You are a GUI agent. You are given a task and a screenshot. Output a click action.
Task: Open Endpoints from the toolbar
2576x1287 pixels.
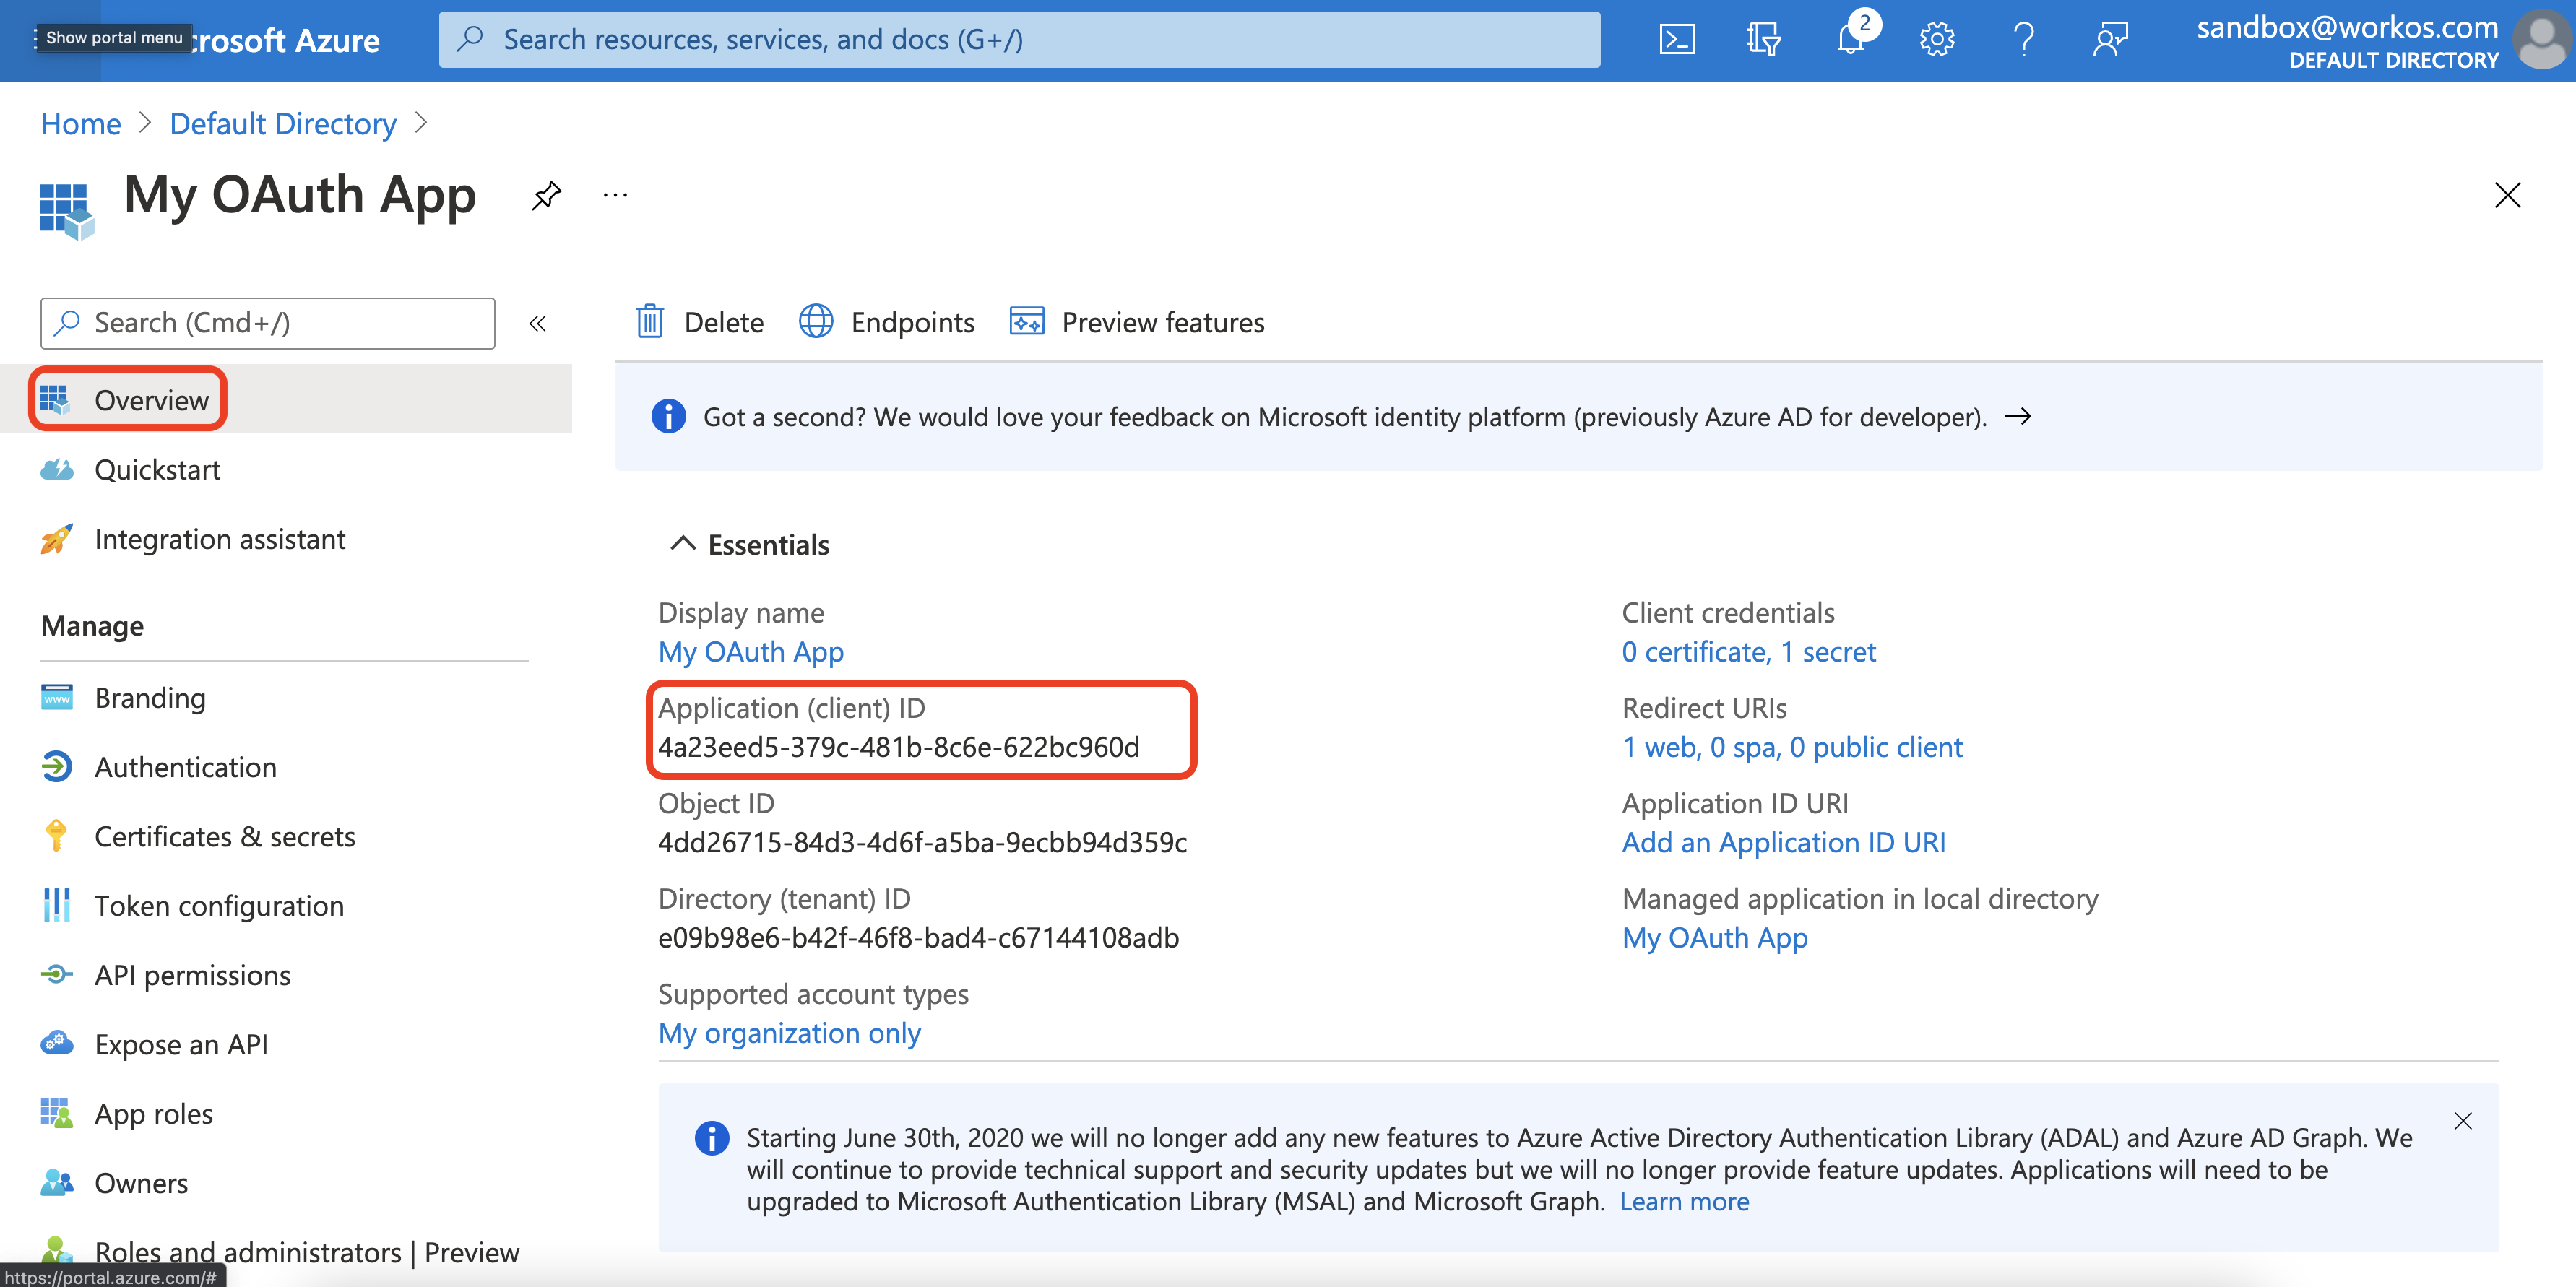(887, 322)
